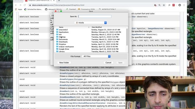Click the Save As filename field
The height and width of the screenshot is (109, 195).
click(95, 16)
